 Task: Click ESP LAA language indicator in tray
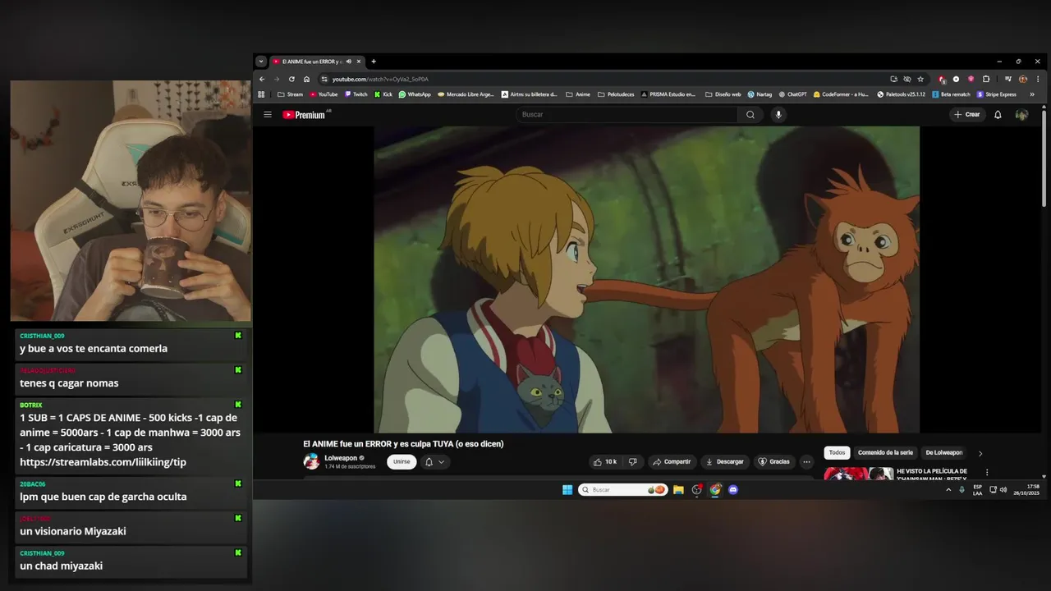coord(977,490)
